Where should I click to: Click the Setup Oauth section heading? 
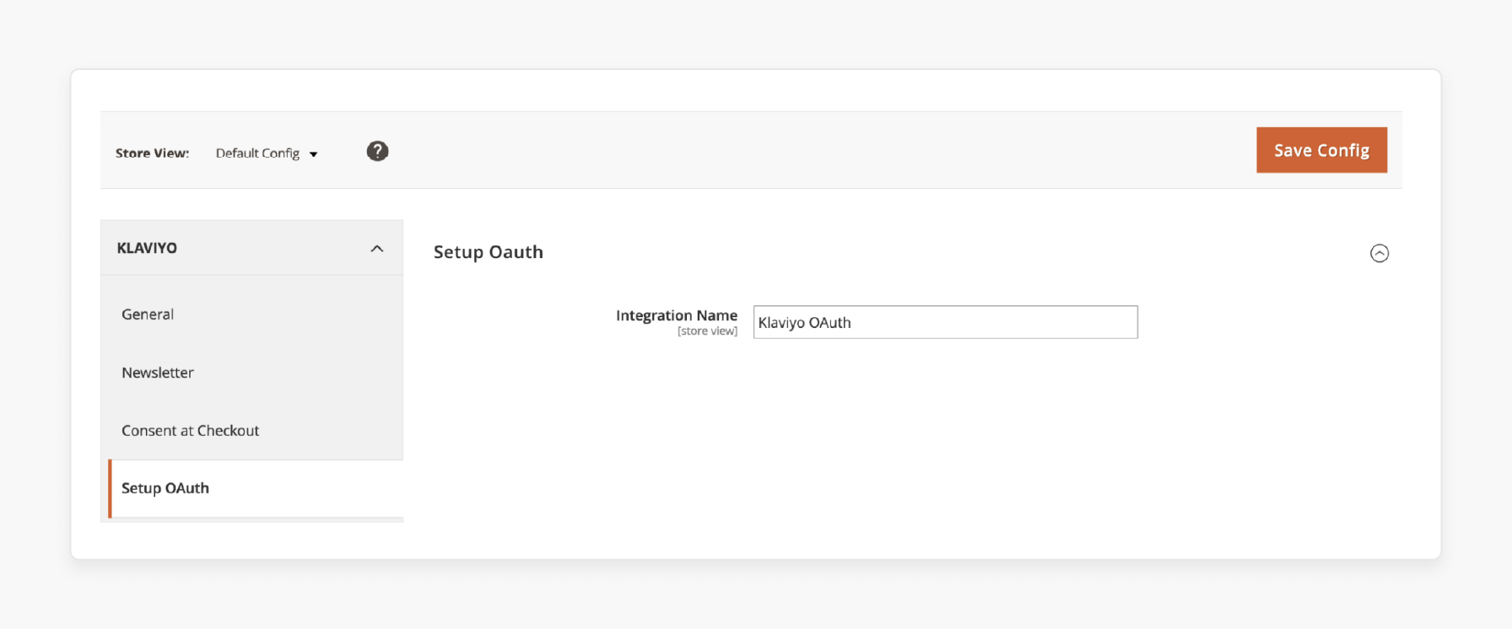(489, 252)
